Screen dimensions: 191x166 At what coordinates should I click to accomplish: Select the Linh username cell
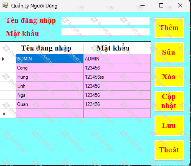(50, 86)
